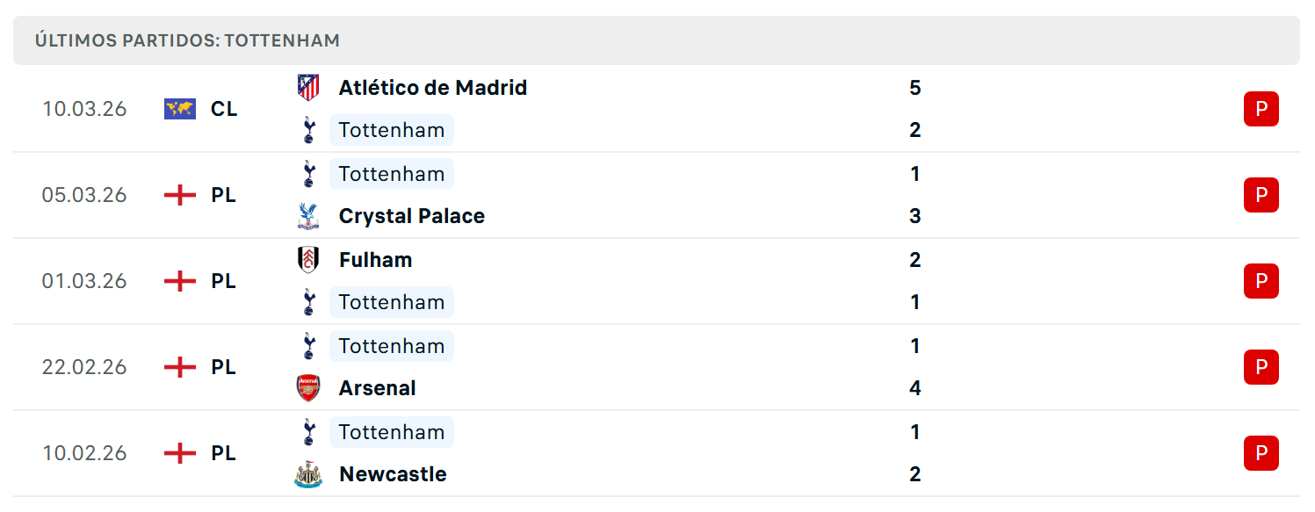This screenshot has width=1315, height=512.
Task: Click Atlético de Madrid's score of 5
Action: (915, 88)
